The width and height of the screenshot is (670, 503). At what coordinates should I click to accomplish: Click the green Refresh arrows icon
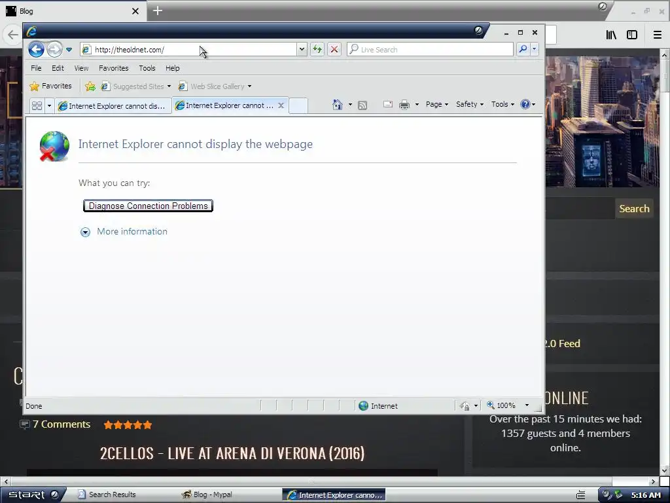(317, 50)
